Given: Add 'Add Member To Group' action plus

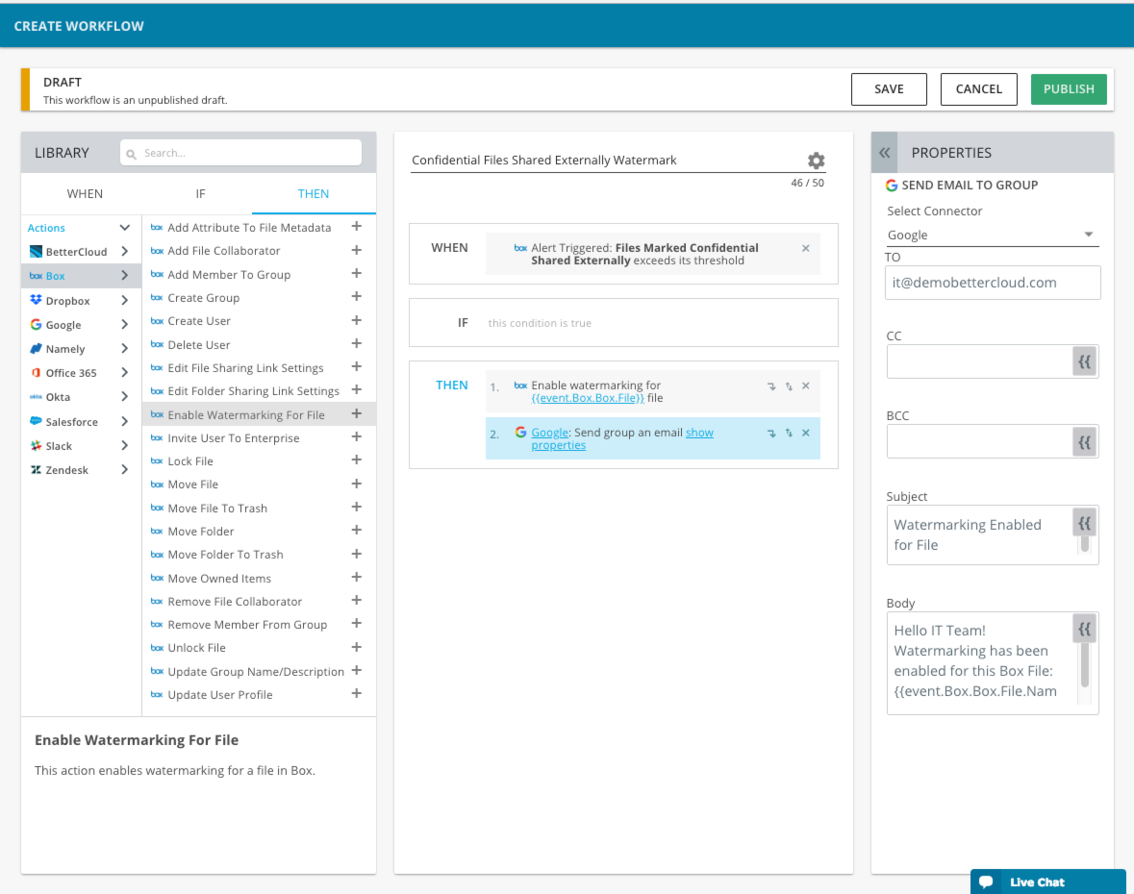Looking at the screenshot, I should 357,273.
